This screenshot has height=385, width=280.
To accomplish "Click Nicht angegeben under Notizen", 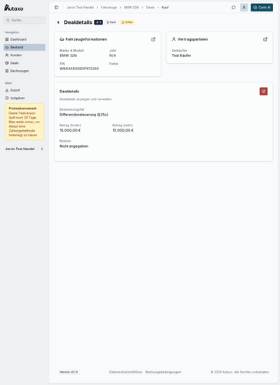I will click(74, 146).
